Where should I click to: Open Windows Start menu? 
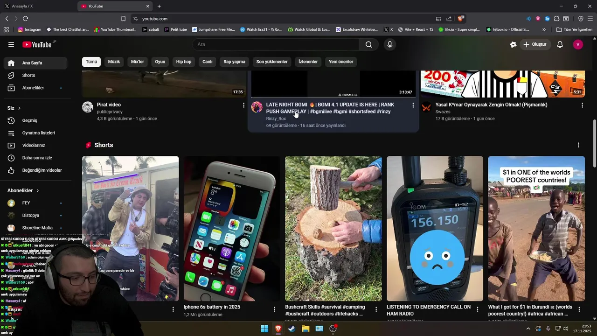pyautogui.click(x=264, y=329)
